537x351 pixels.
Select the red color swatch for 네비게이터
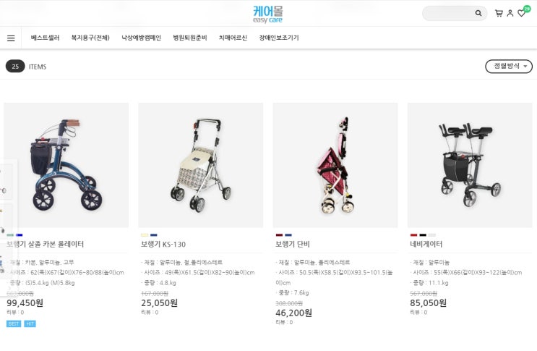click(413, 235)
